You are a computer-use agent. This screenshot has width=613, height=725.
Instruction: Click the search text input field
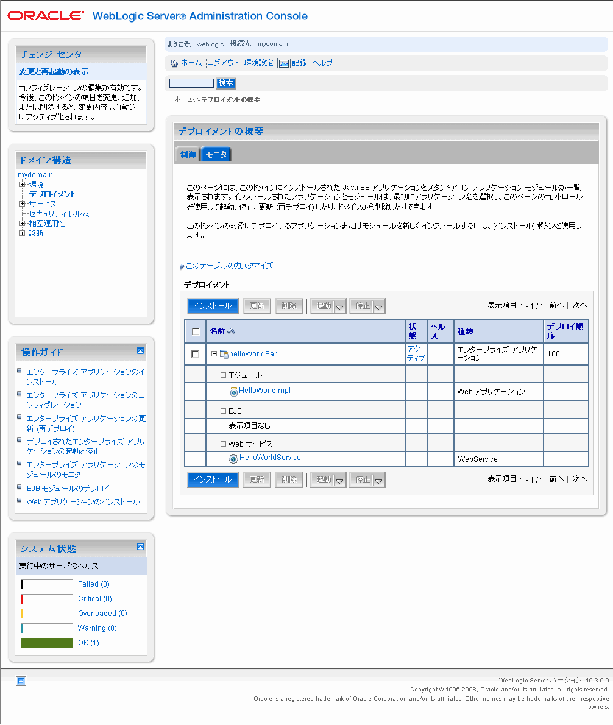click(191, 83)
